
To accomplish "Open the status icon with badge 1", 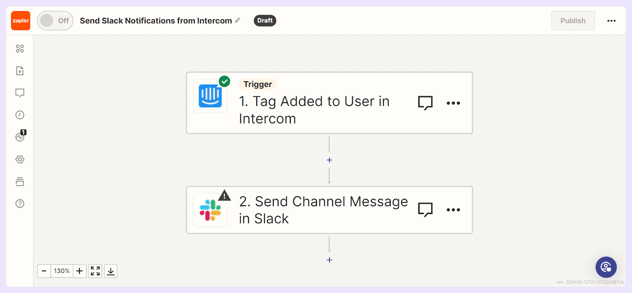I will coord(20,136).
